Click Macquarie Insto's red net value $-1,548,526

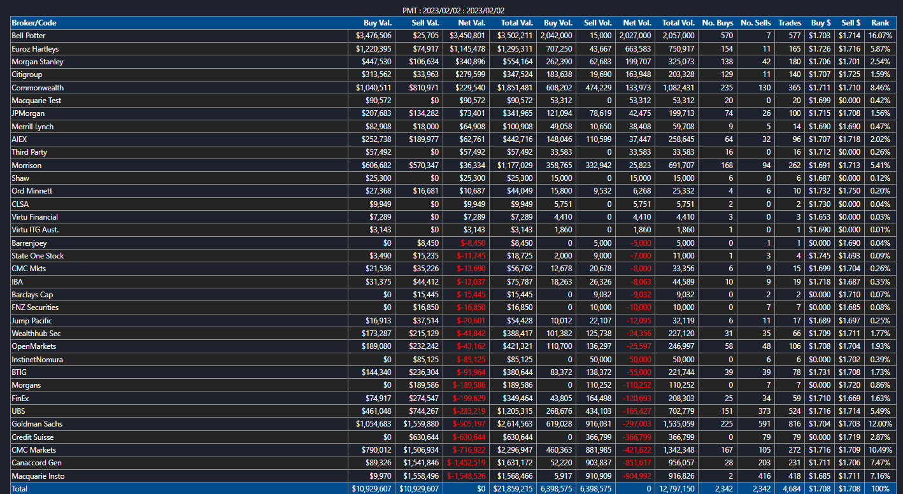[466, 476]
